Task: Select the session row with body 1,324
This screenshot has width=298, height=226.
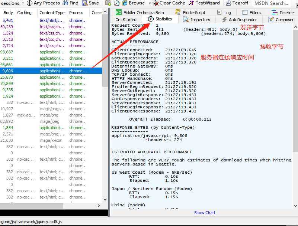Action: [x=51, y=33]
